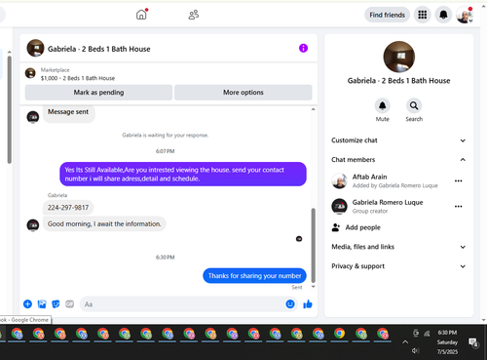The height and width of the screenshot is (360, 487).
Task: Choose a sticker icon in composer
Action: [56, 304]
